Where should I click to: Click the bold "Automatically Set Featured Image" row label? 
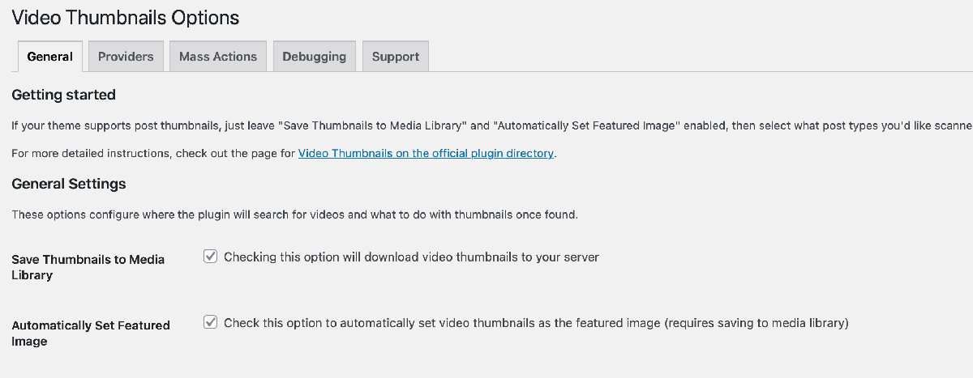[x=90, y=333]
